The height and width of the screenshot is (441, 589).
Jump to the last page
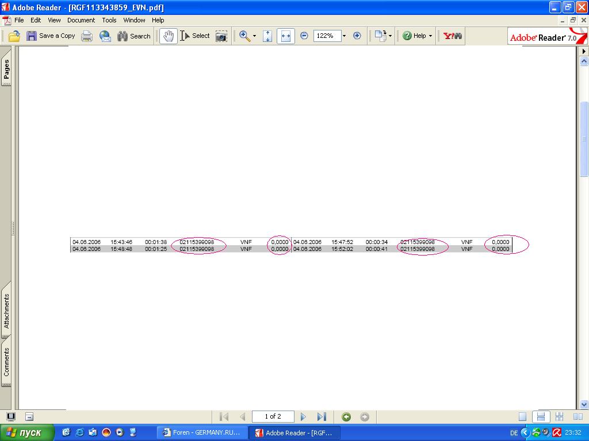pos(322,417)
